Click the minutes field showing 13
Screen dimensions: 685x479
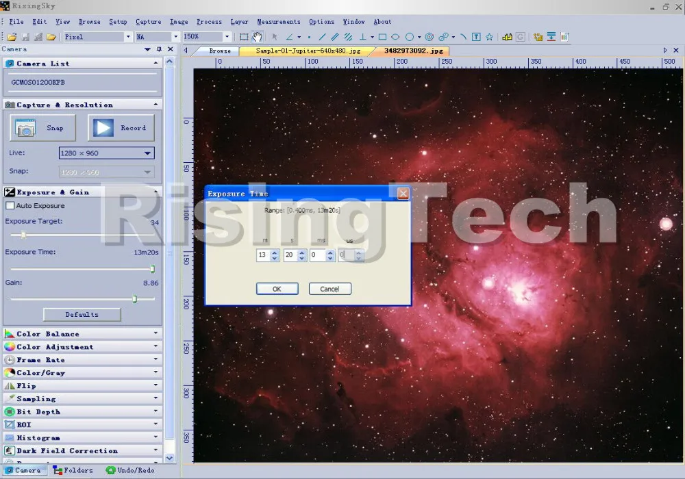click(264, 255)
